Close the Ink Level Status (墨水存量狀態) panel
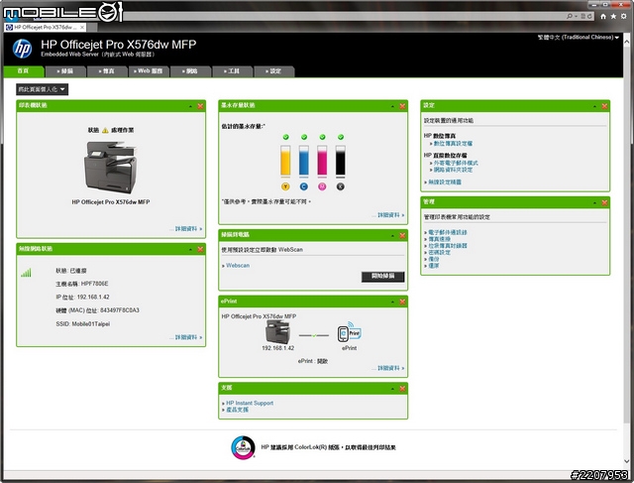The width and height of the screenshot is (634, 483). pos(402,106)
